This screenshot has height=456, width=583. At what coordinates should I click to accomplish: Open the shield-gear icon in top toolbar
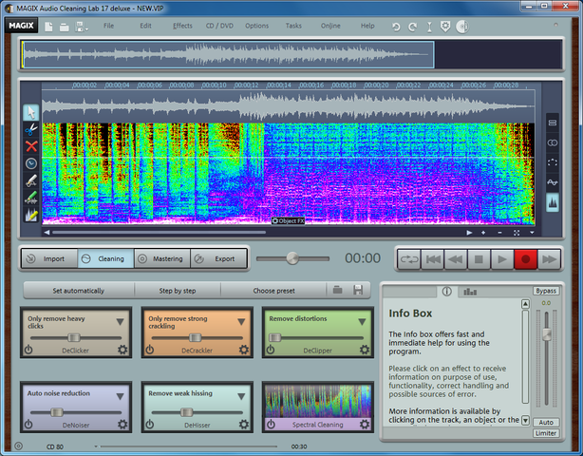[x=445, y=27]
